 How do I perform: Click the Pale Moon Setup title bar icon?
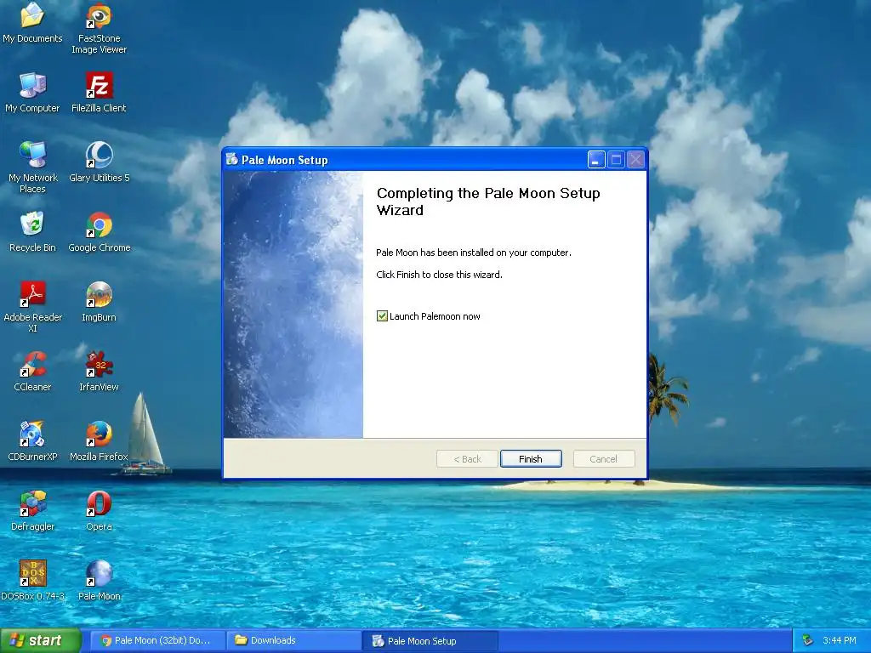click(231, 159)
